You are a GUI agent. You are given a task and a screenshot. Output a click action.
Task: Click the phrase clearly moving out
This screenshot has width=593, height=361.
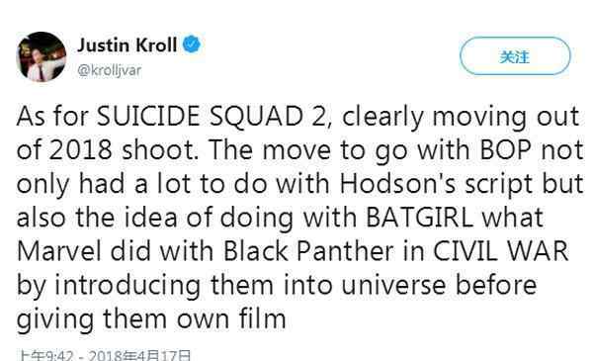[x=461, y=117]
